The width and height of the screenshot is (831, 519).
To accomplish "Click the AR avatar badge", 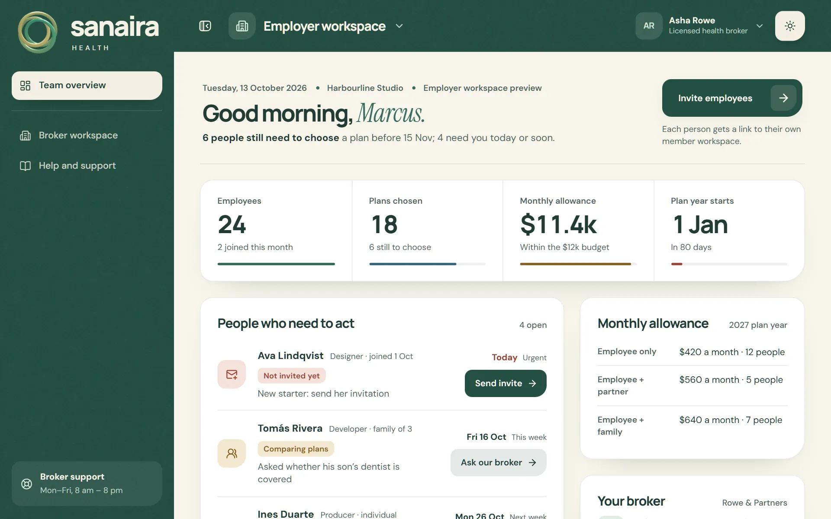I will click(x=649, y=26).
